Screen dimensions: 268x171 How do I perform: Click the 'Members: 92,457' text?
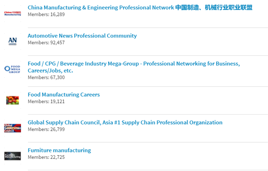[x=46, y=43]
